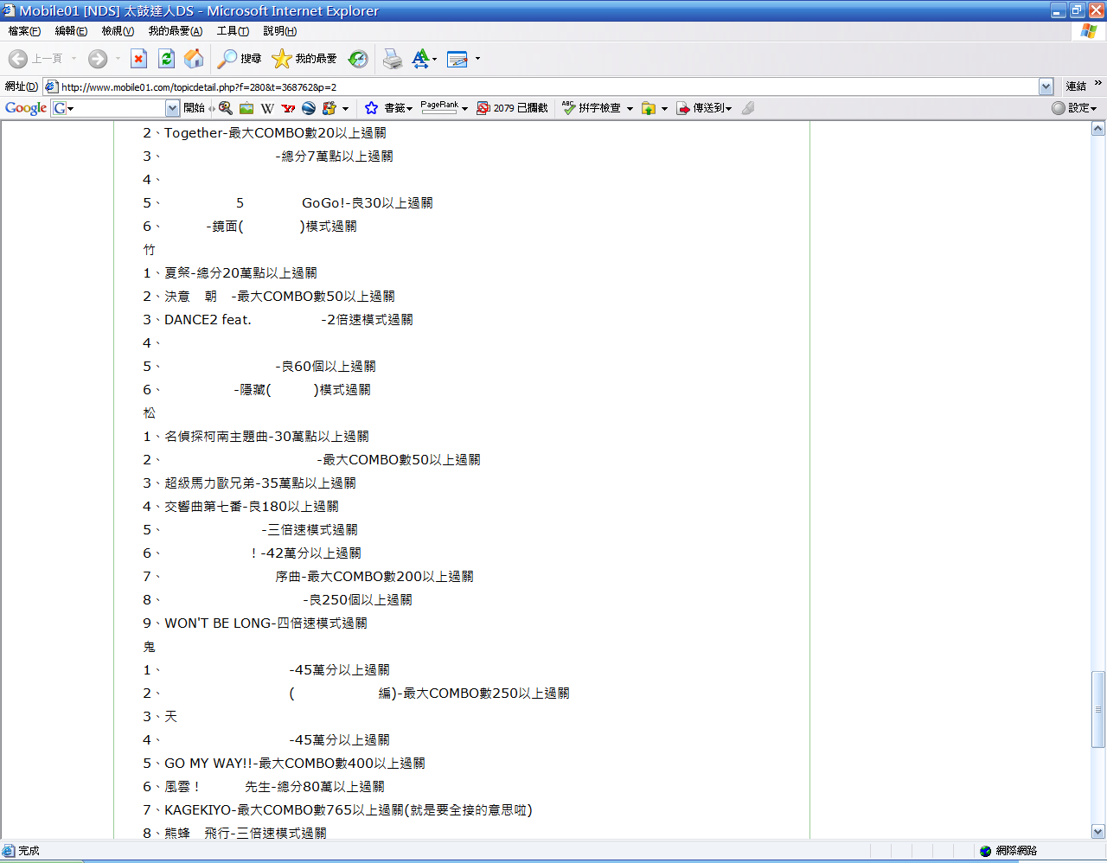Click the line starting with 'KAGEKIYO-最大COMBO數765'

pyautogui.click(x=349, y=810)
